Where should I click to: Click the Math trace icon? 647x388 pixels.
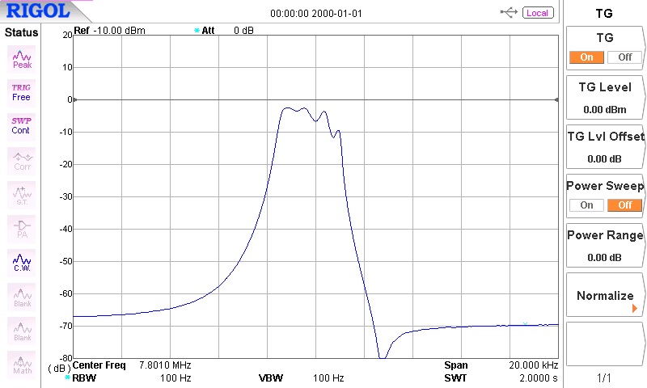22,365
